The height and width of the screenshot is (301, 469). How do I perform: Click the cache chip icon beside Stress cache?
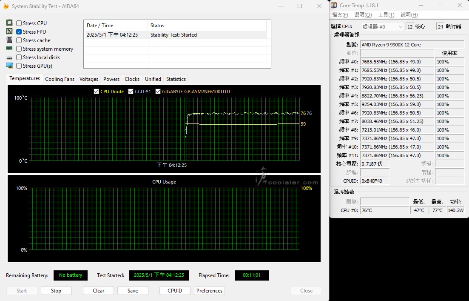pyautogui.click(x=9, y=40)
